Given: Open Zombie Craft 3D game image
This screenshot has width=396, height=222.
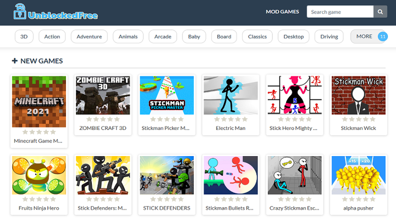Looking at the screenshot, I should 103,95.
